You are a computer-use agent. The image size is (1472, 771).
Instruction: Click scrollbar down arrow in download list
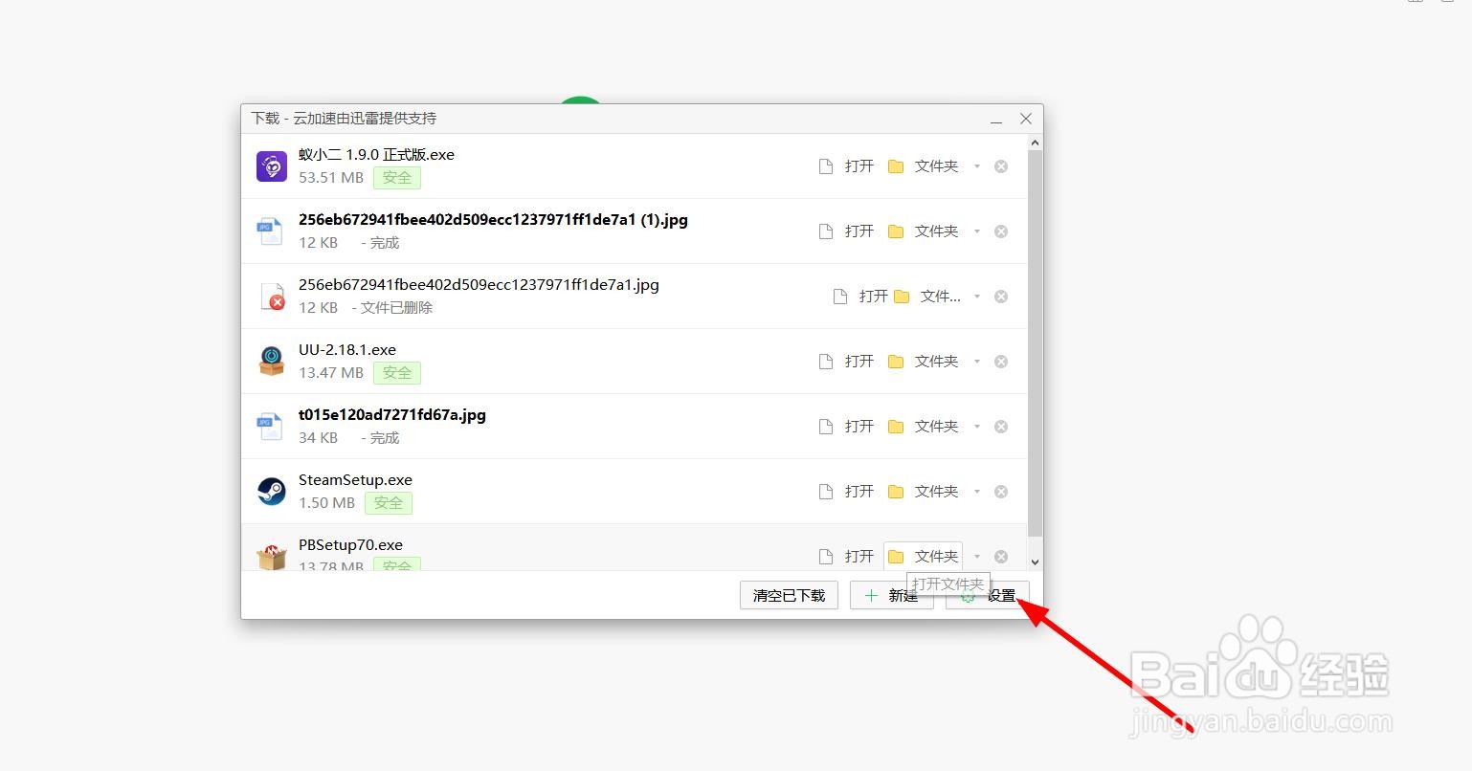click(x=1035, y=562)
